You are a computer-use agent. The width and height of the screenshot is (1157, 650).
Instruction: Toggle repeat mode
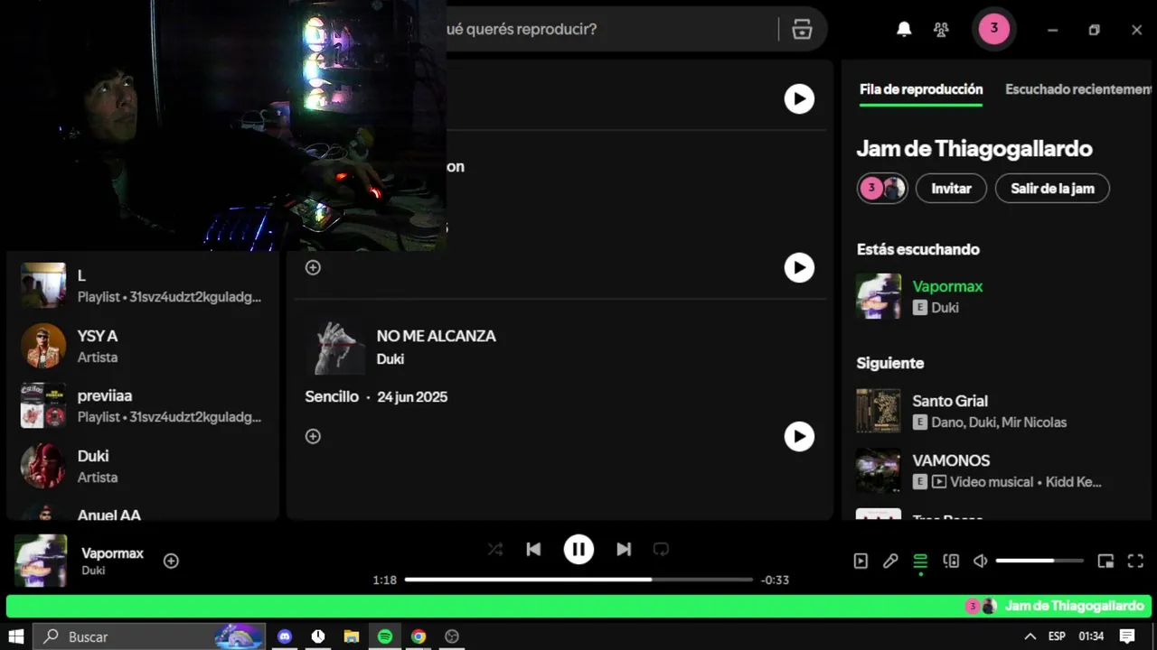[662, 549]
